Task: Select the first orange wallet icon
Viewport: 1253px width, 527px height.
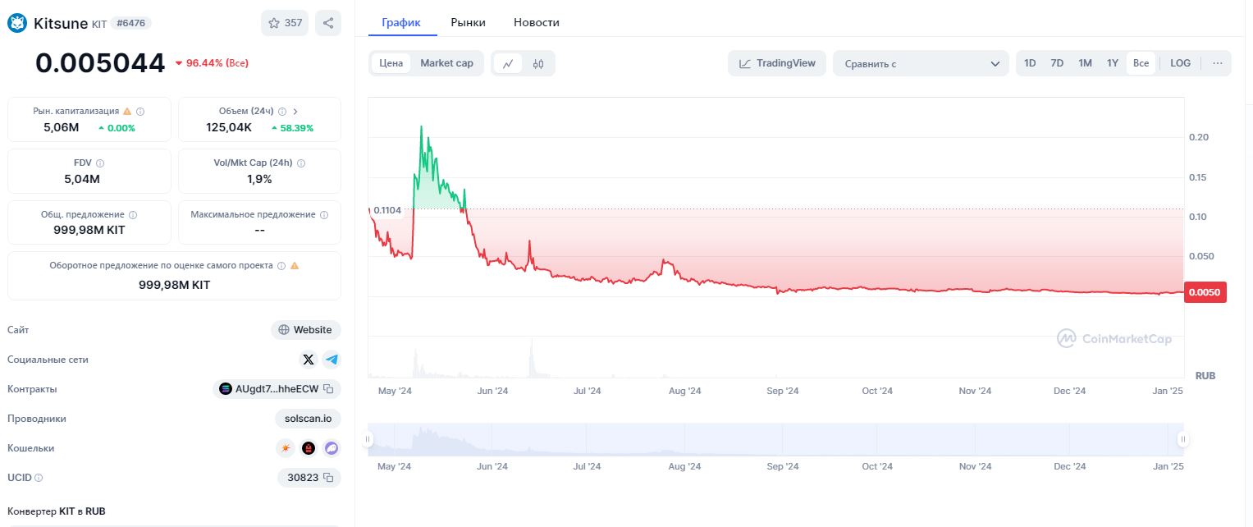Action: coord(286,448)
